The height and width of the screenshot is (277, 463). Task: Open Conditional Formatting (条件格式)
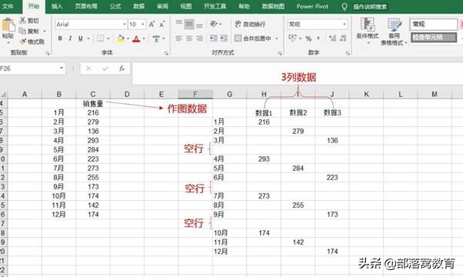(x=368, y=31)
